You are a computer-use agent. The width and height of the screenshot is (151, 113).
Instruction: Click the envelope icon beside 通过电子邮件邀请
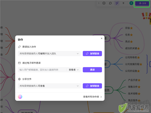pyautogui.click(x=19, y=63)
